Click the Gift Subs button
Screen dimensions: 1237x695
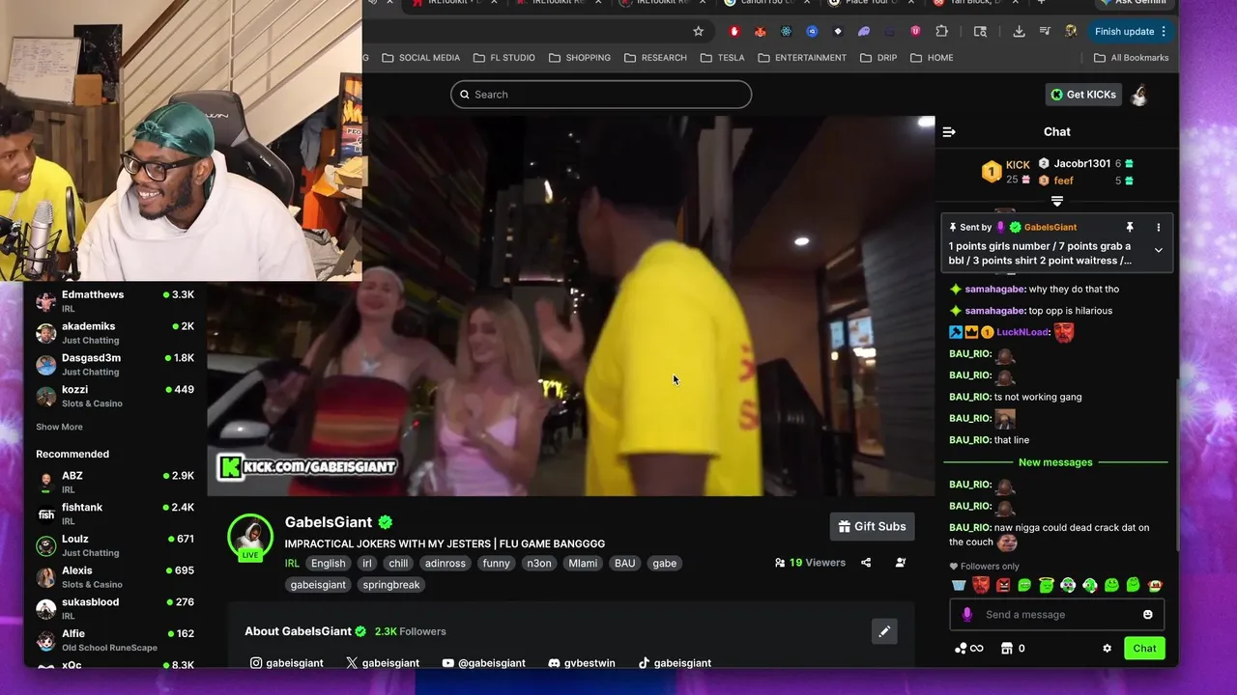[x=872, y=526]
